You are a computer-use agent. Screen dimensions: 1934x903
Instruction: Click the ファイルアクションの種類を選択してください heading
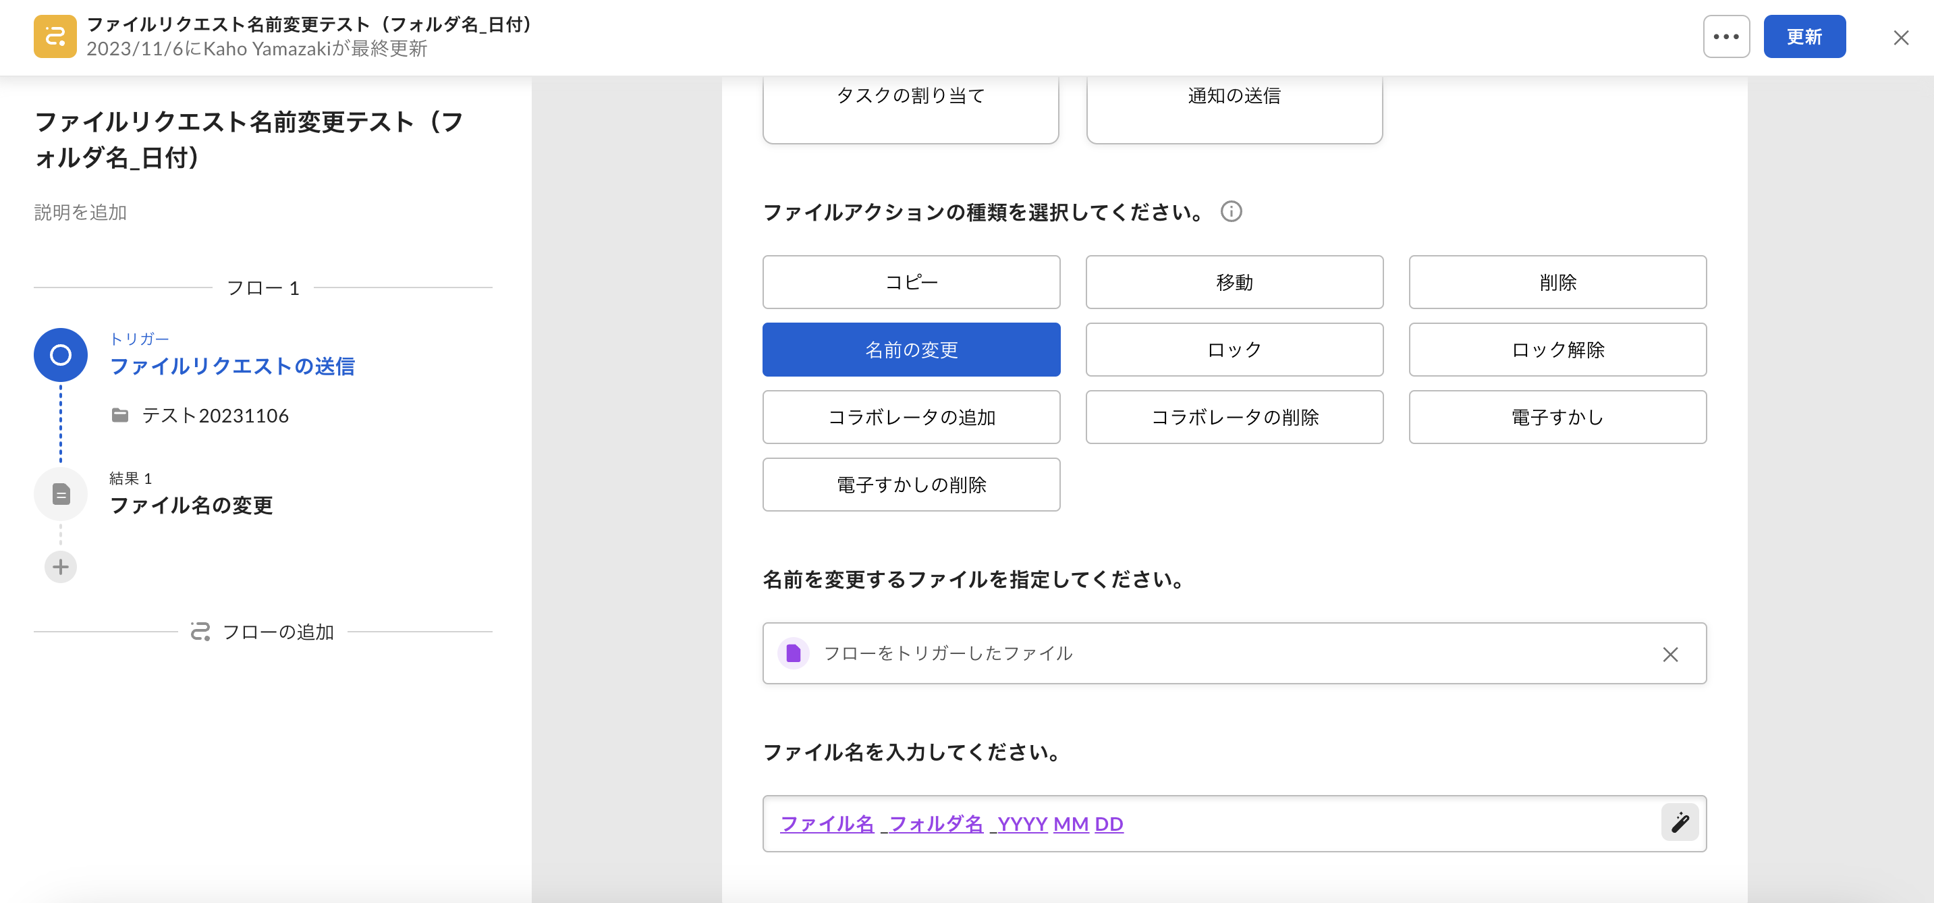pyautogui.click(x=983, y=213)
